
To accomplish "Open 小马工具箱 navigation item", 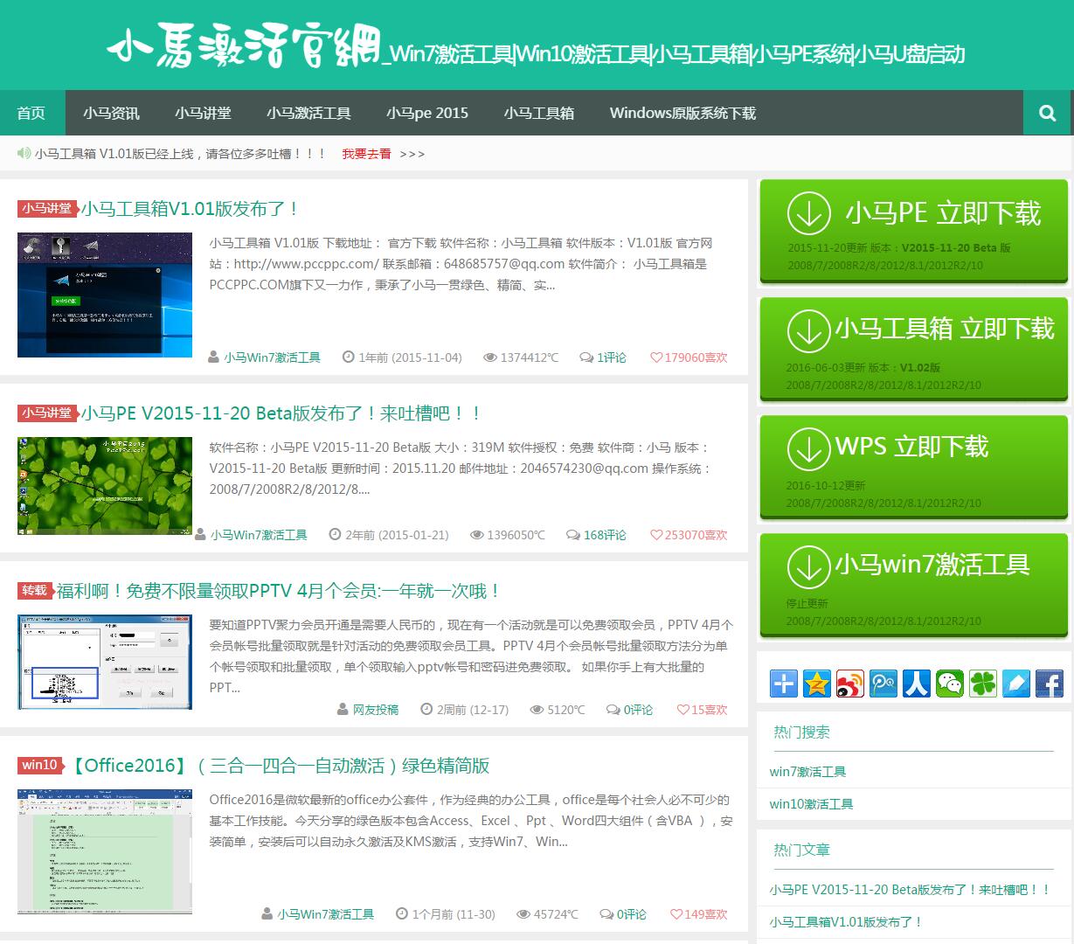I will tap(538, 113).
